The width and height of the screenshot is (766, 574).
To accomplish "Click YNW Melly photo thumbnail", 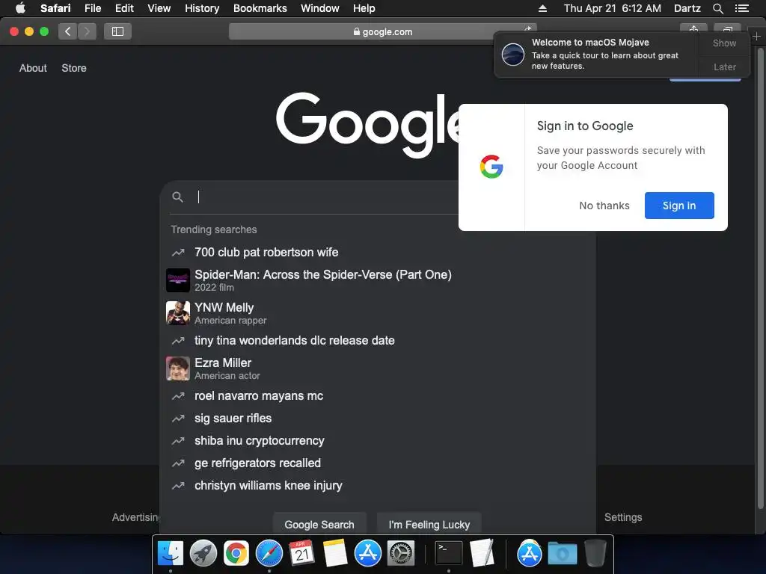I will coord(178,313).
